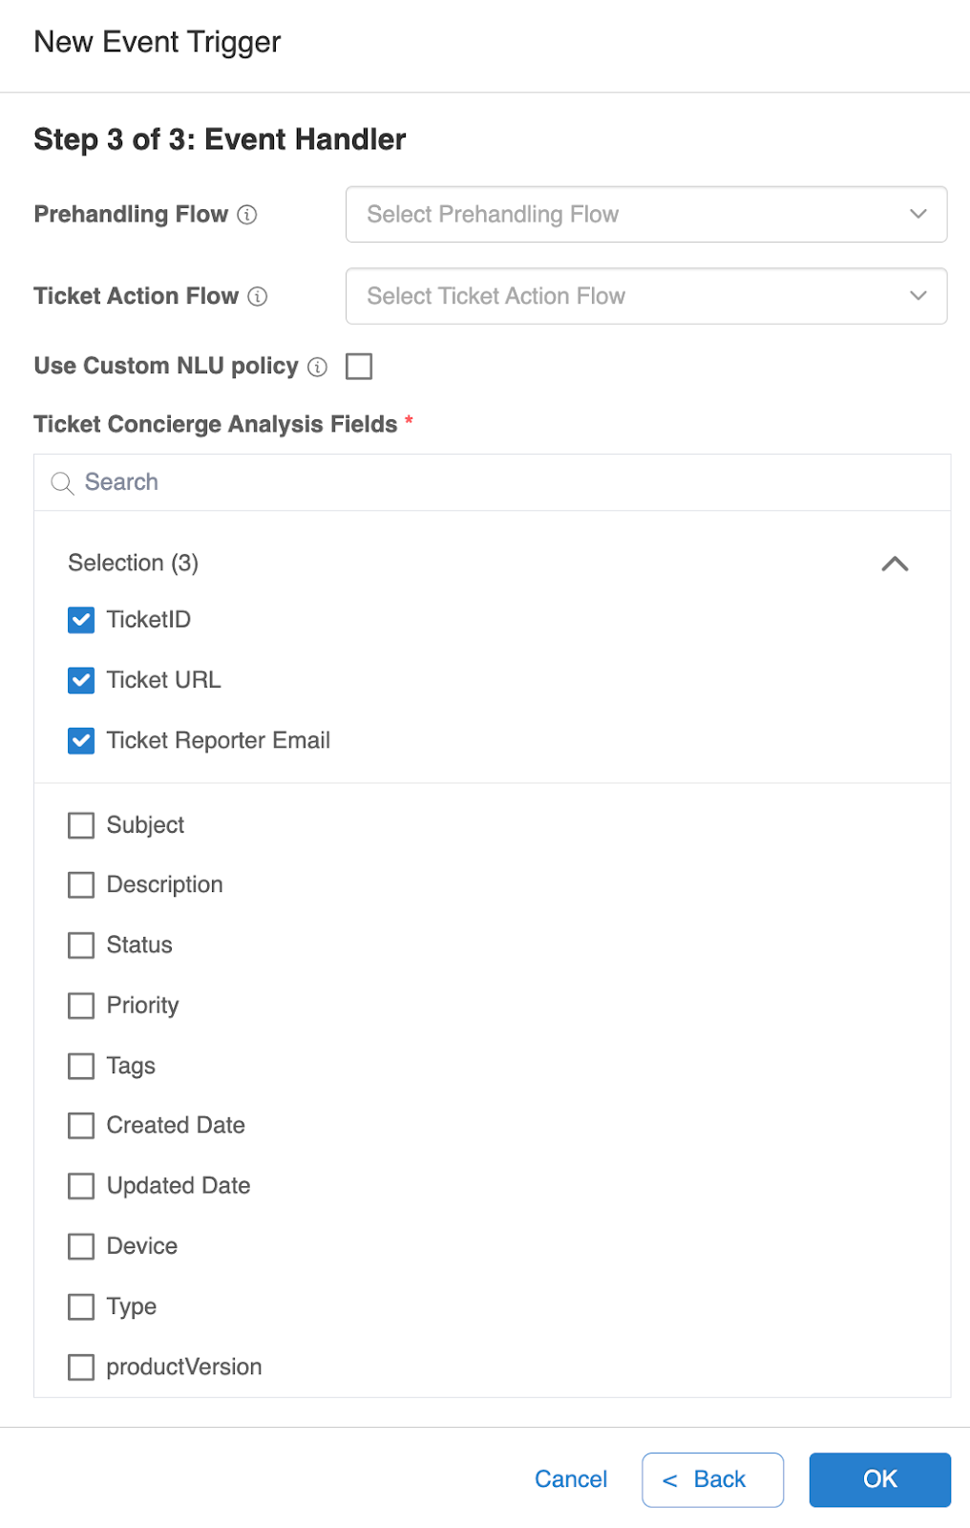Uncheck the Ticket Reporter Email checkbox
970x1528 pixels.
coord(81,741)
